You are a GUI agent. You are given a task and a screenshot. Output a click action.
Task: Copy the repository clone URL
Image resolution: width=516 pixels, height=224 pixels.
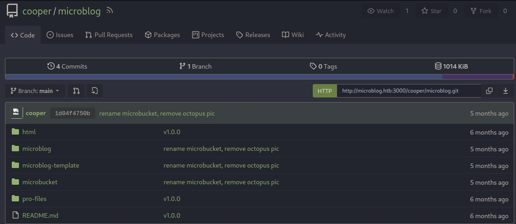point(489,91)
